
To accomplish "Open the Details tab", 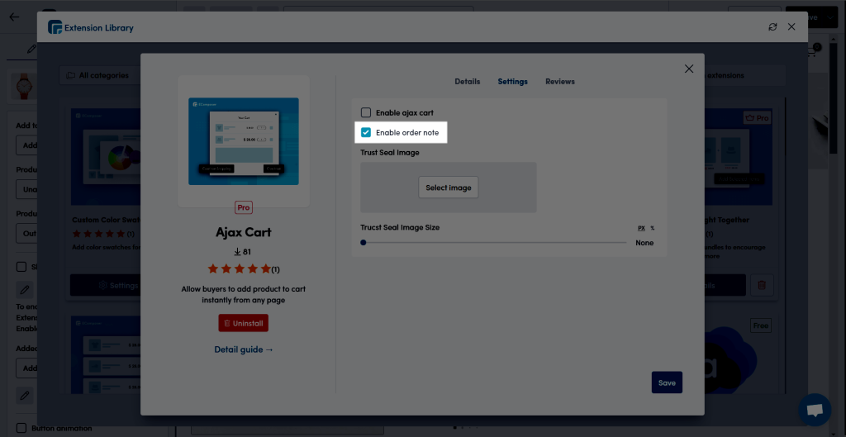I will [468, 82].
